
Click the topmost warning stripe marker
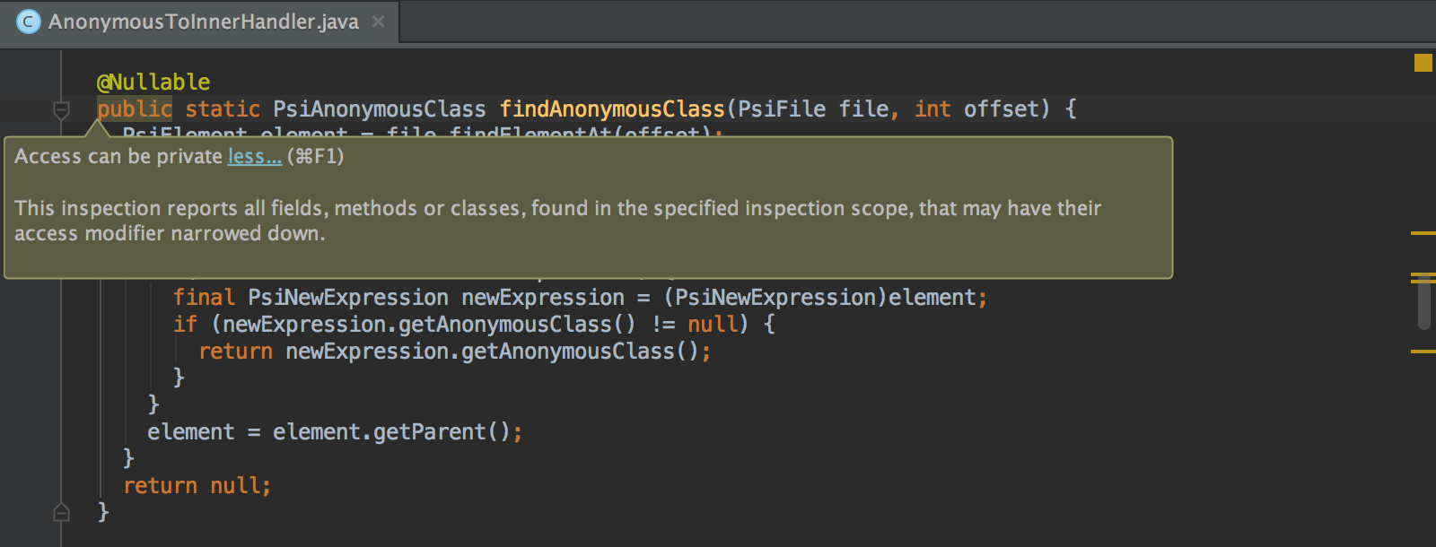(1423, 233)
